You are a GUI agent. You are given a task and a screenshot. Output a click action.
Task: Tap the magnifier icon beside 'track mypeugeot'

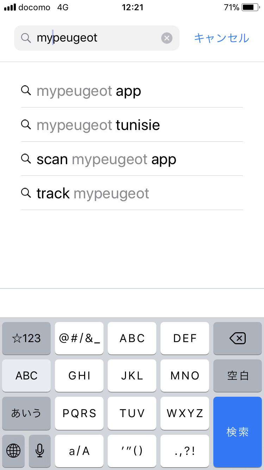[x=26, y=193]
